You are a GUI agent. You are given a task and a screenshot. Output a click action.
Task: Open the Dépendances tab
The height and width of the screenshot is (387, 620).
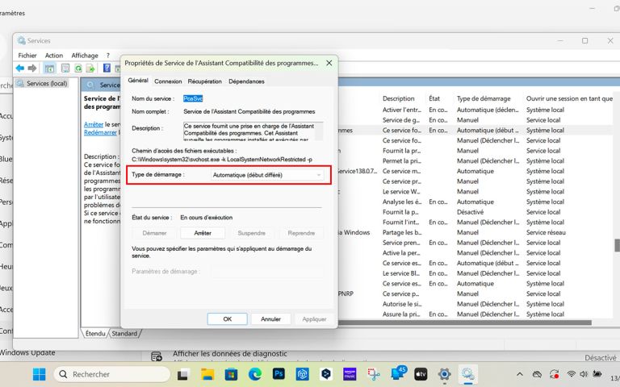(246, 81)
